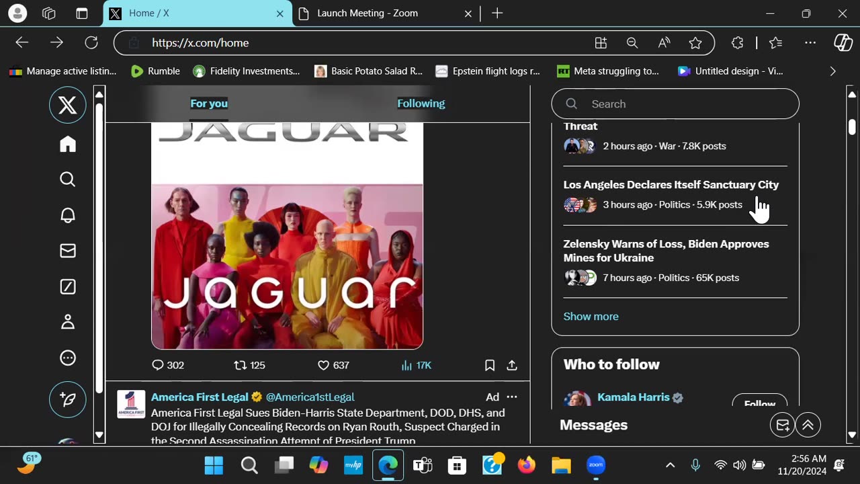Like the Jaguar post (637)
Screen dimensions: 860x484
coord(333,365)
